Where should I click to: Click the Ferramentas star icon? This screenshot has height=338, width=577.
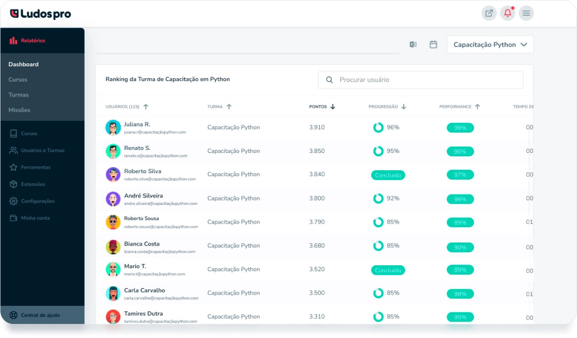(x=13, y=167)
